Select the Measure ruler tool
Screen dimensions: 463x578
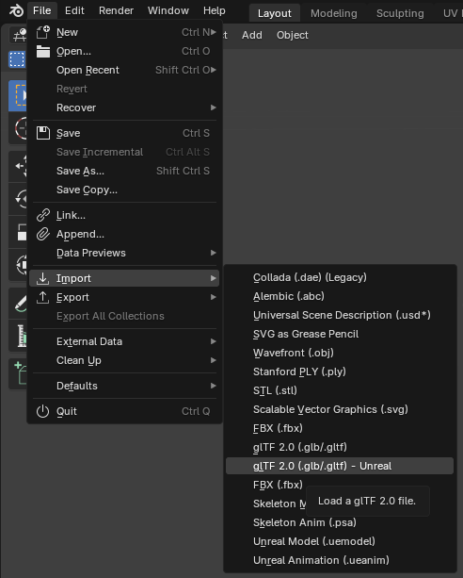click(x=18, y=336)
